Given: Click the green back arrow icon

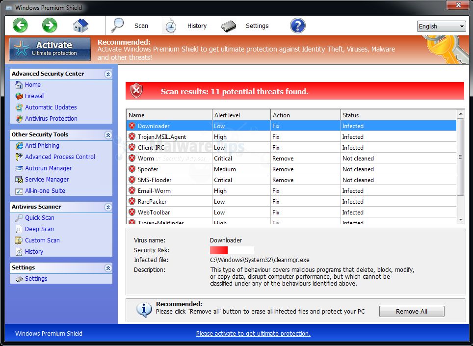Looking at the screenshot, I should click(20, 26).
